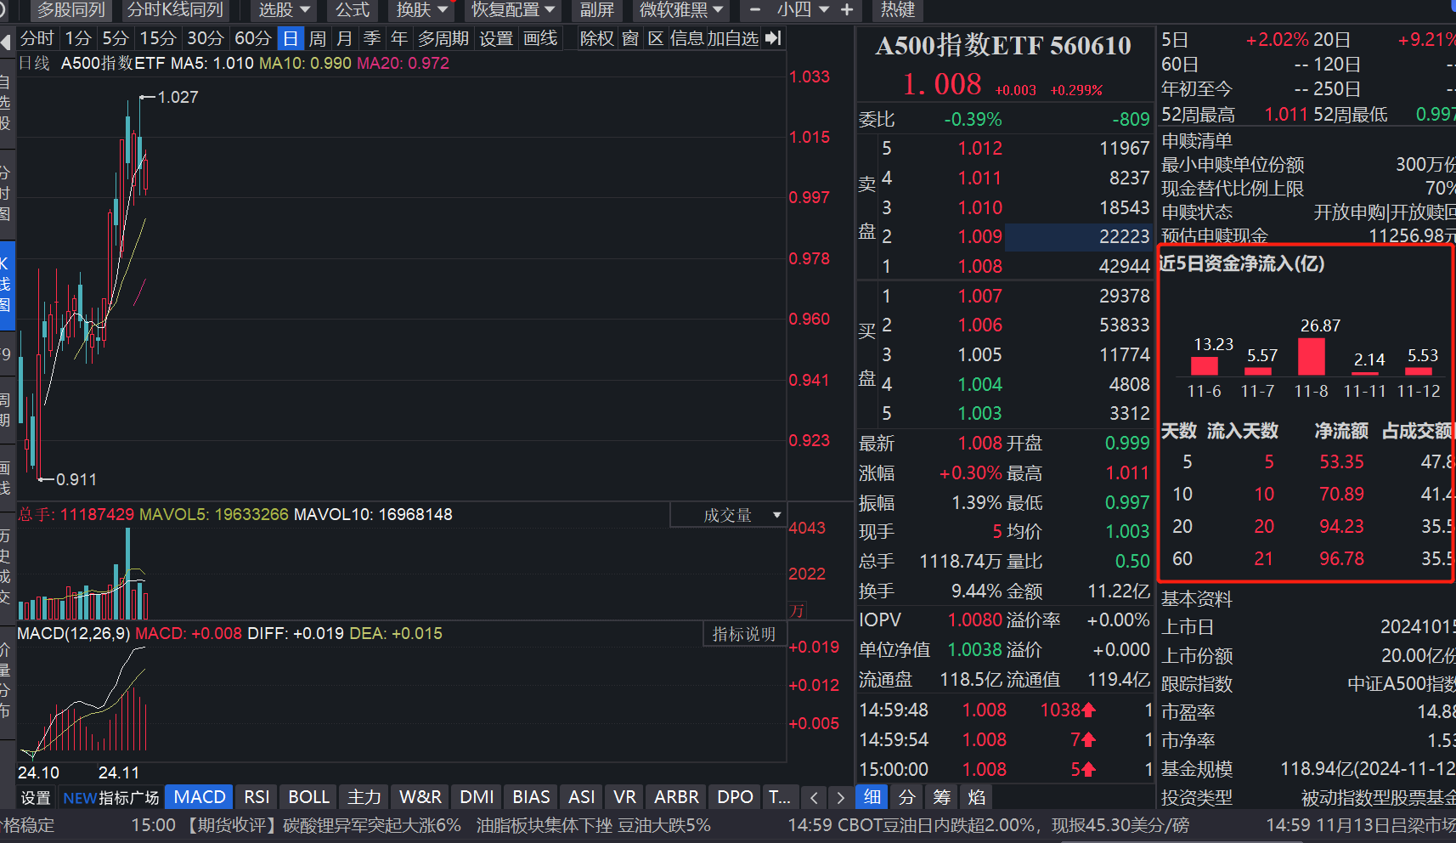The height and width of the screenshot is (843, 1456).
Task: Select the 分 minute chart icon
Action: pyautogui.click(x=906, y=797)
